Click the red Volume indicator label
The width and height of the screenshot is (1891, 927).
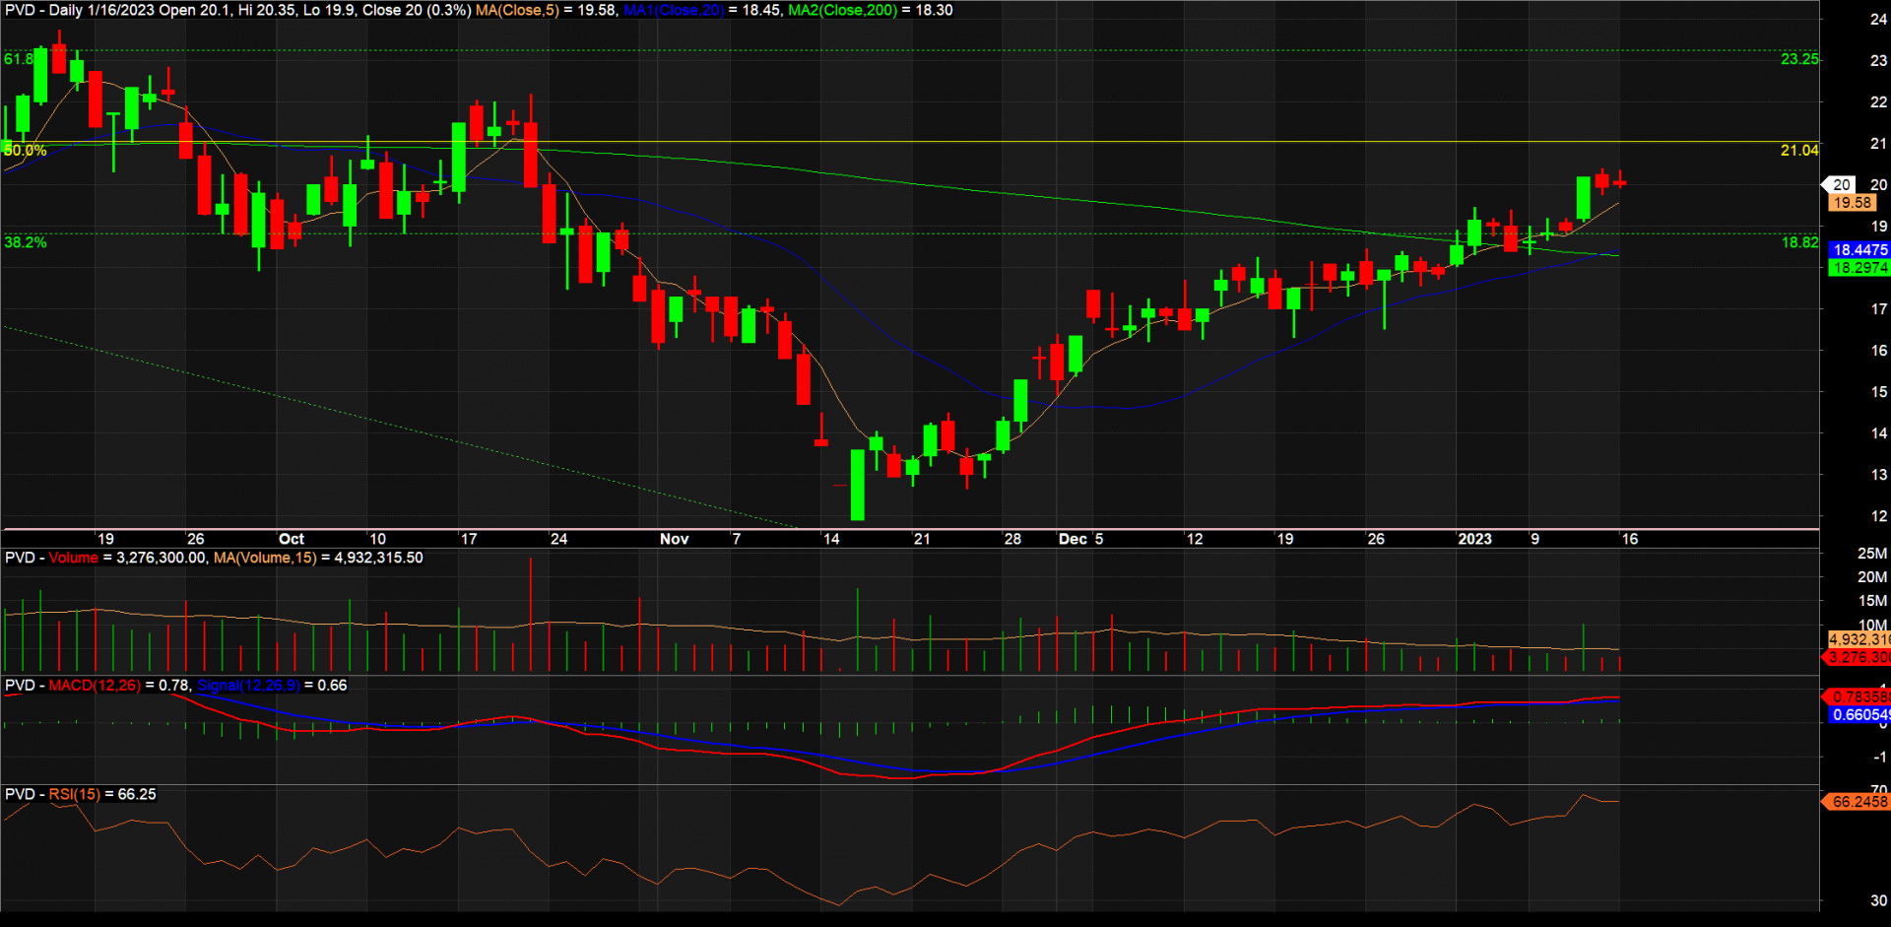click(x=74, y=558)
